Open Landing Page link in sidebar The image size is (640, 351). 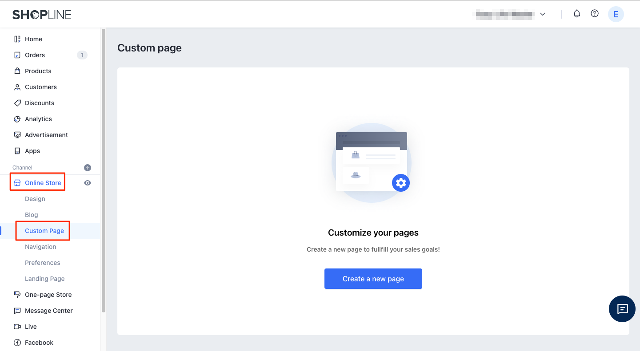[x=44, y=279]
